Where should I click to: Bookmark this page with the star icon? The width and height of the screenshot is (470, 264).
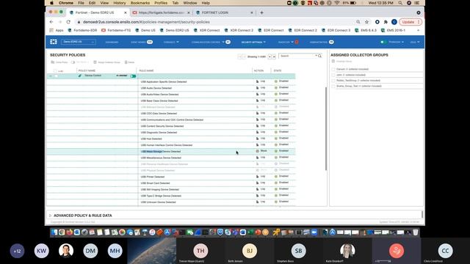click(x=366, y=22)
